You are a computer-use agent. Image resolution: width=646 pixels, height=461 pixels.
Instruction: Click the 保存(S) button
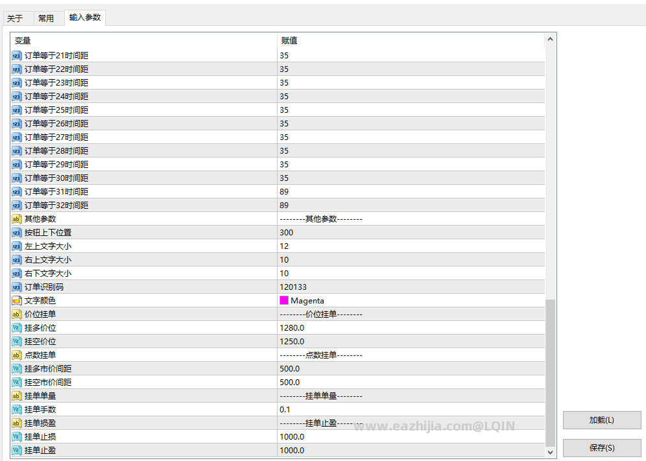tap(602, 447)
